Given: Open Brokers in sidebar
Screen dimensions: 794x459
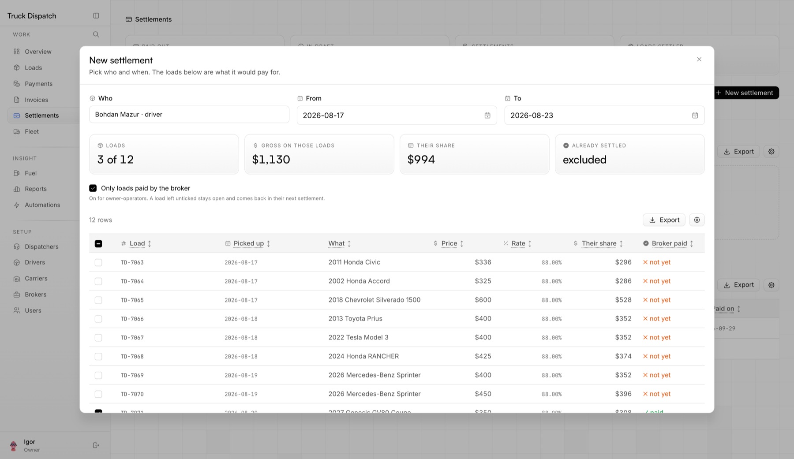Looking at the screenshot, I should point(35,295).
